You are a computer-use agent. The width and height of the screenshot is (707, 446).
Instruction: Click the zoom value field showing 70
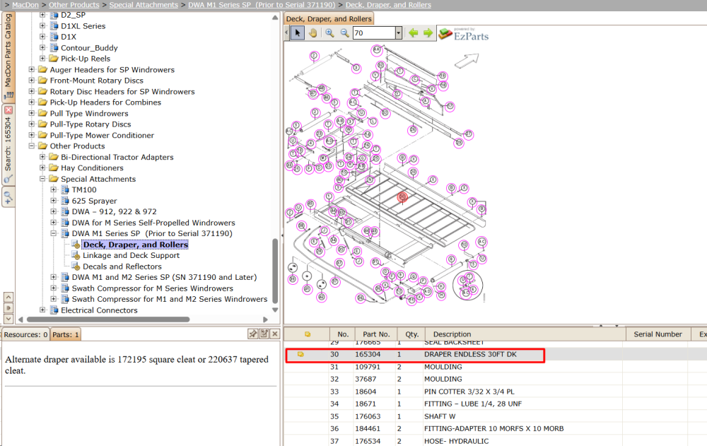click(374, 33)
